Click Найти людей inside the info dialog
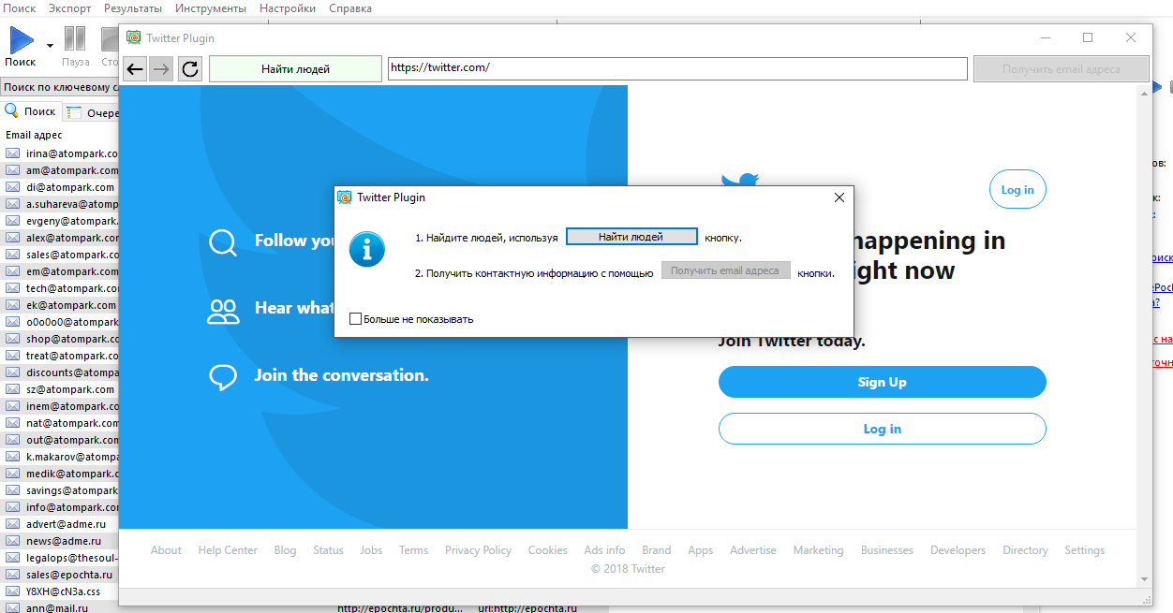Viewport: 1173px width, 613px height. [x=631, y=237]
